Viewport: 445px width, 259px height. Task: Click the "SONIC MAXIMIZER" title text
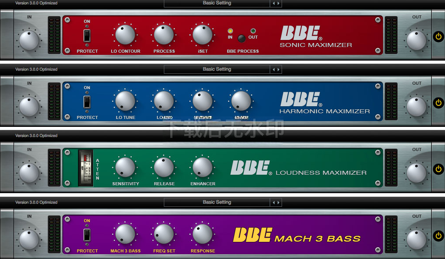tap(316, 45)
